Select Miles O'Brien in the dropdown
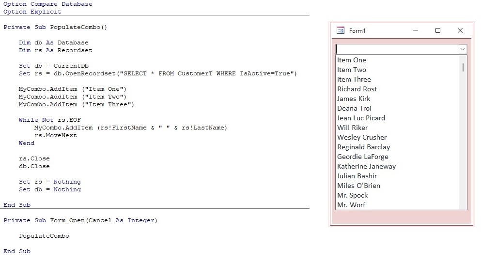 click(x=358, y=186)
